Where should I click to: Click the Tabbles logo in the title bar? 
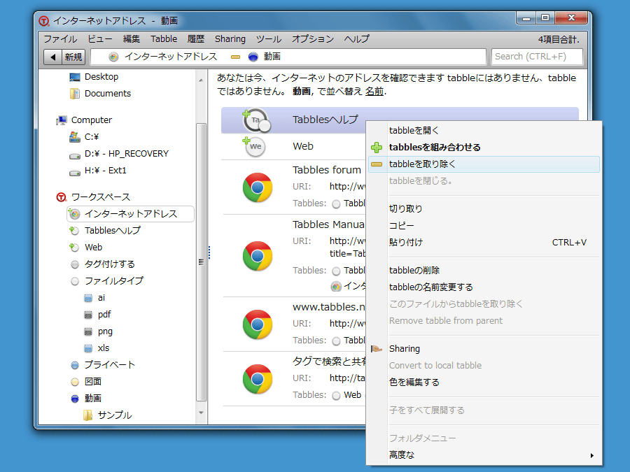point(44,21)
